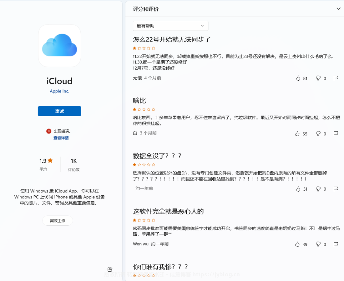Like the "数据全没了" review

click(x=298, y=189)
